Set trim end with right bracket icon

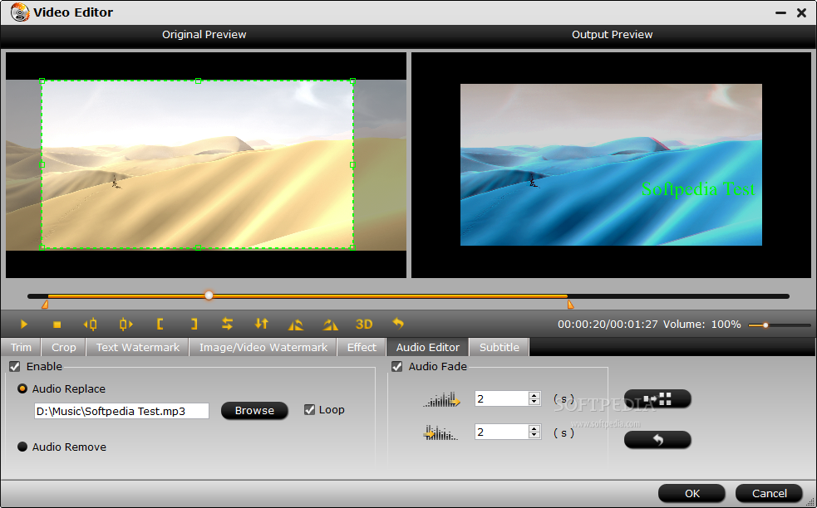click(x=194, y=325)
